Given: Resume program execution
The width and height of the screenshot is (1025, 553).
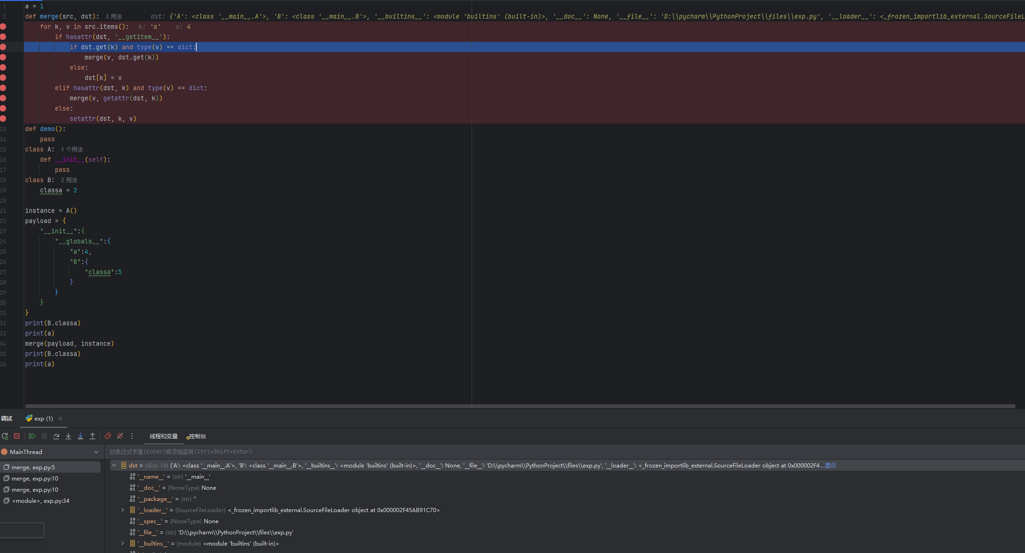Looking at the screenshot, I should pyautogui.click(x=32, y=436).
